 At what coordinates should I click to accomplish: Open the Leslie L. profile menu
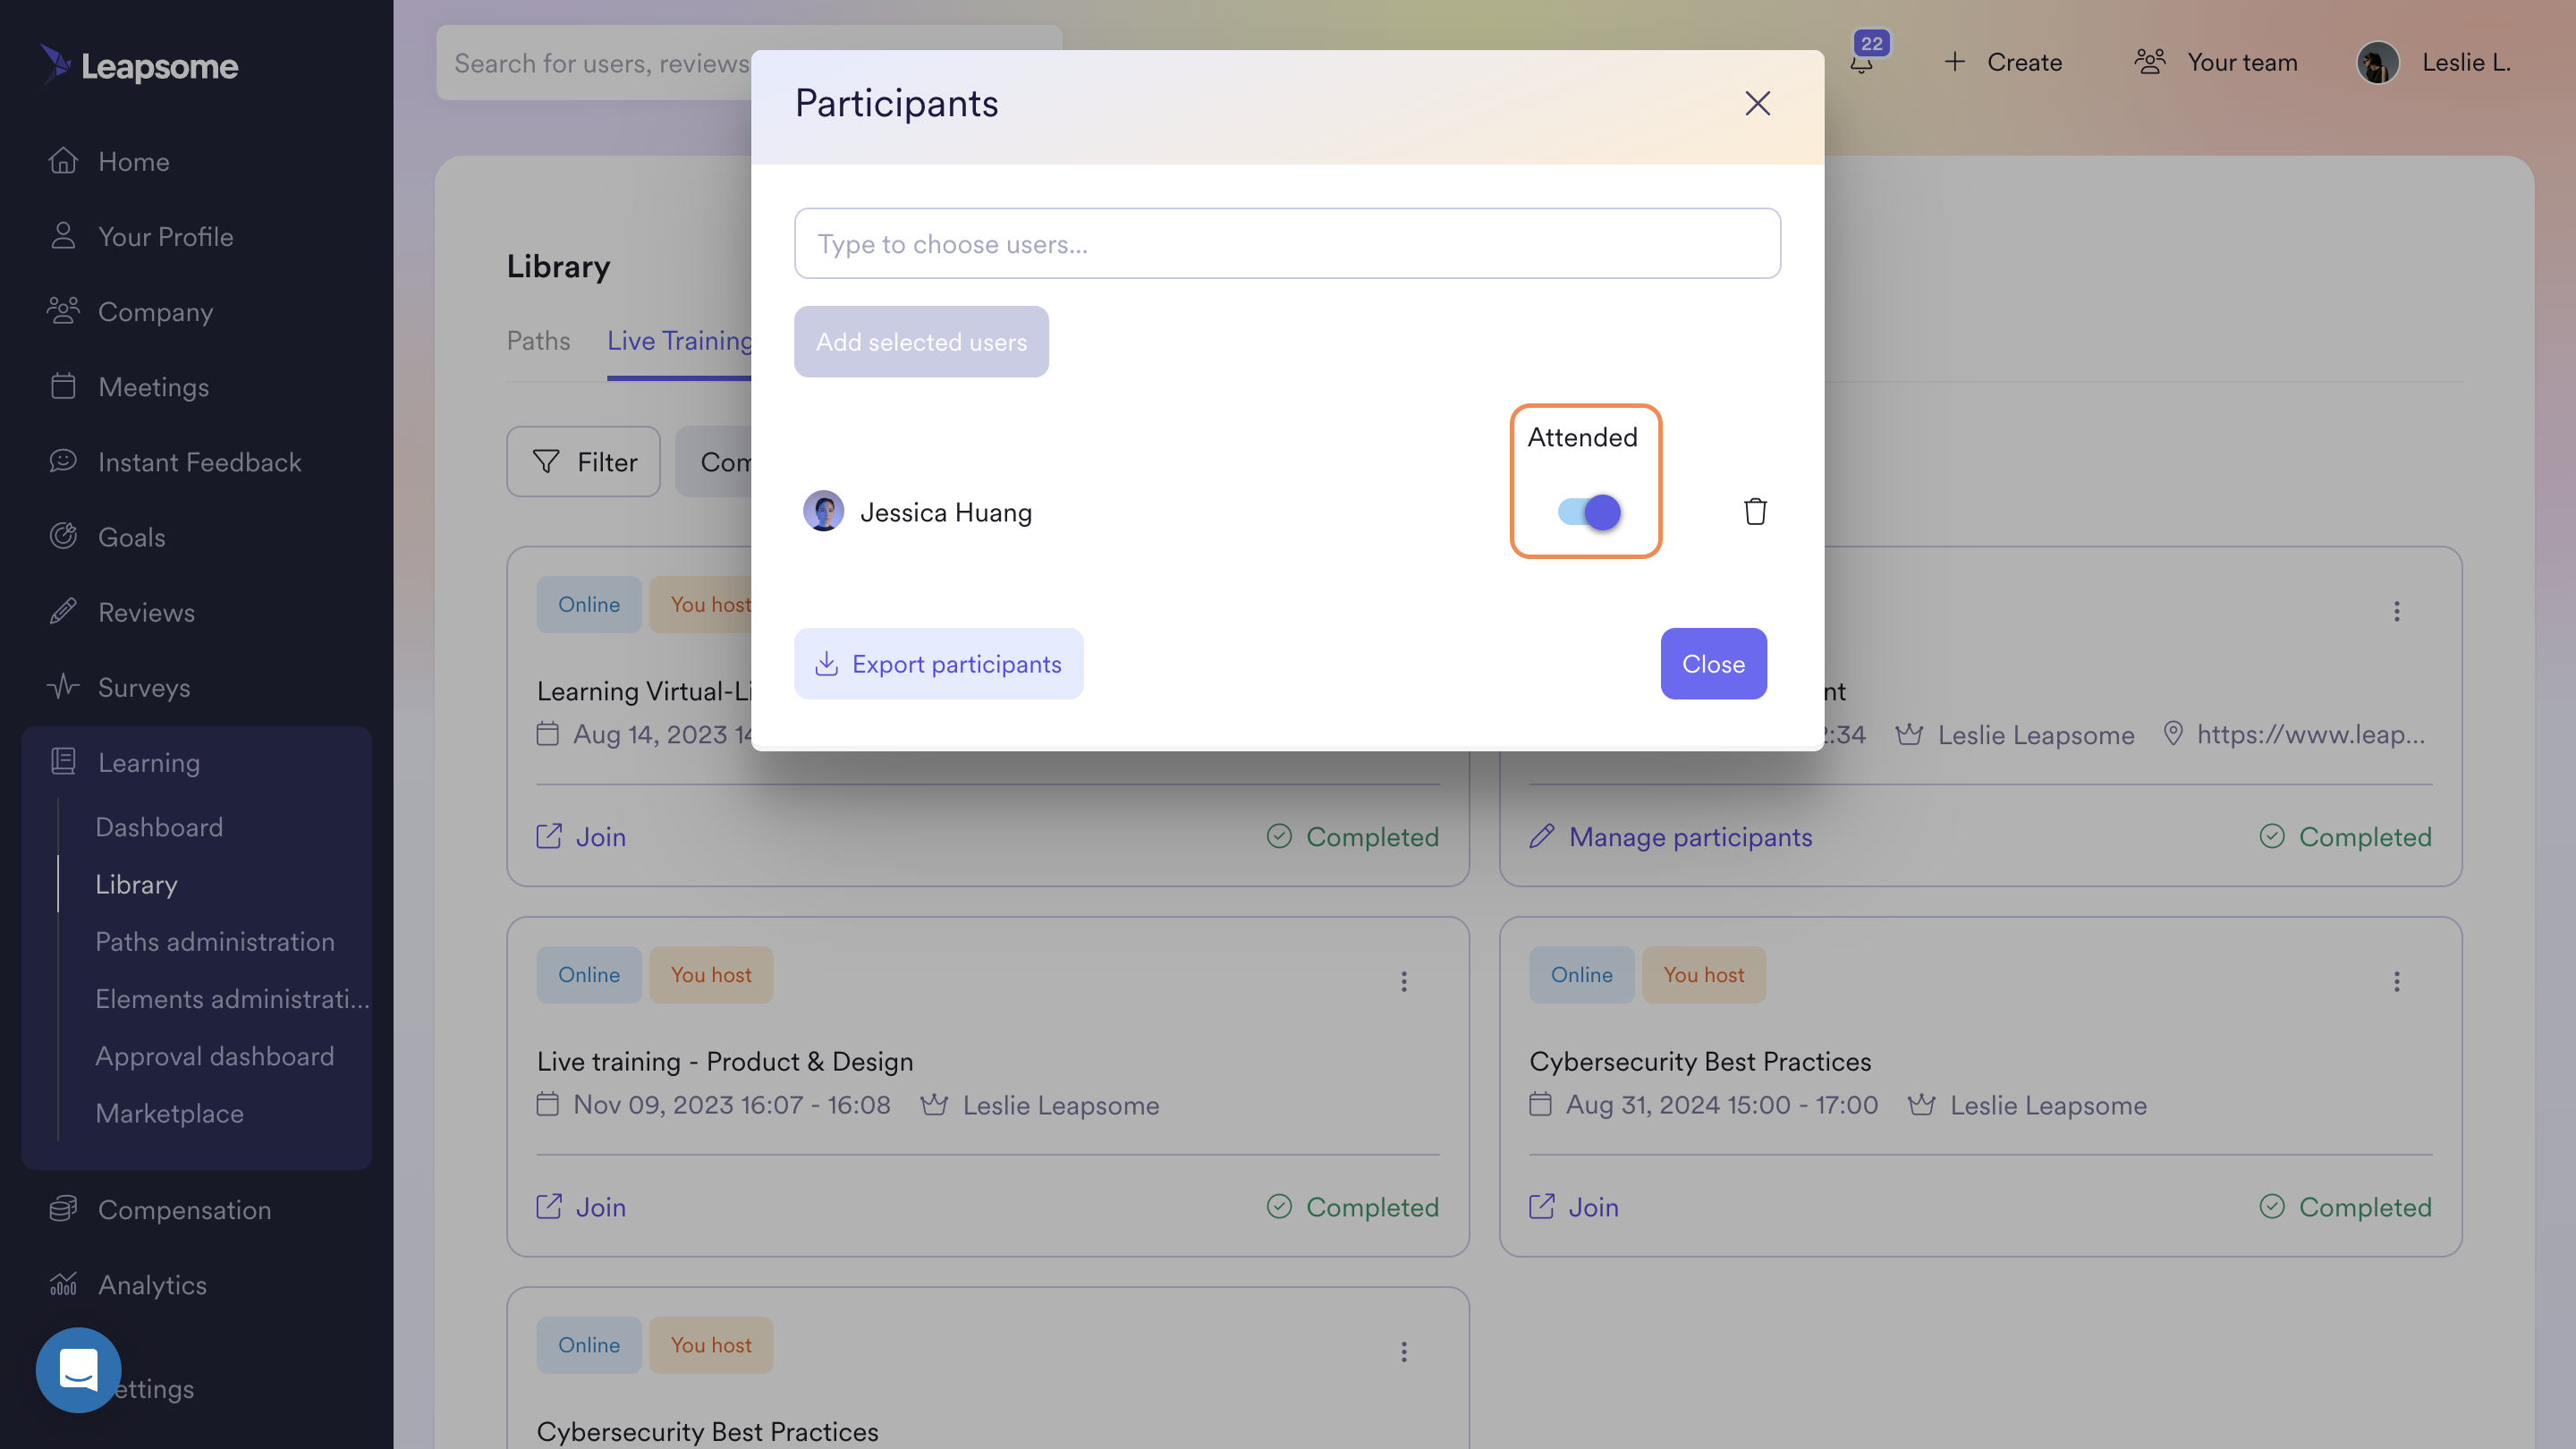click(2433, 62)
